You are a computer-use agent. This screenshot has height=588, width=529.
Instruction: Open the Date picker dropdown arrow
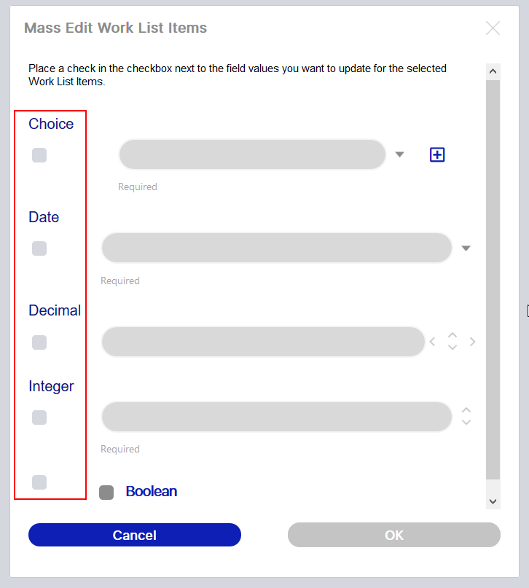point(466,248)
